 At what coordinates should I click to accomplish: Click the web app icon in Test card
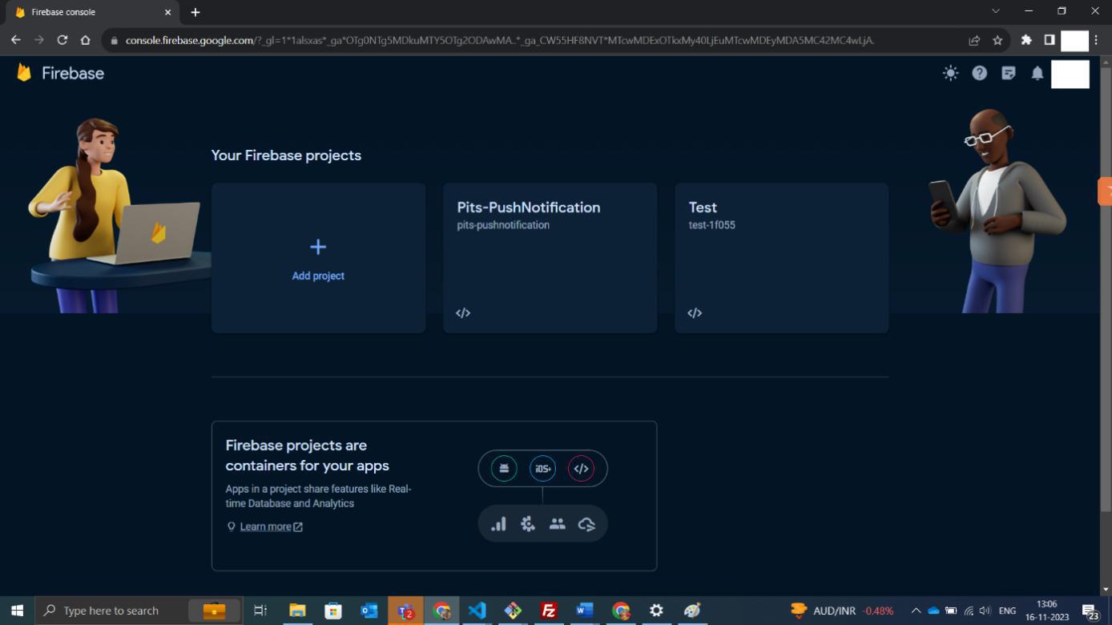pyautogui.click(x=695, y=313)
